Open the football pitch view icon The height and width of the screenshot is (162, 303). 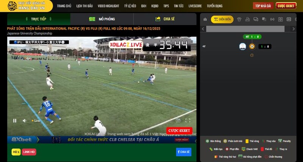point(289,19)
